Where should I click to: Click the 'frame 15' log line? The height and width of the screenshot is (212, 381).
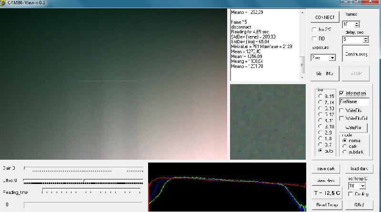239,22
